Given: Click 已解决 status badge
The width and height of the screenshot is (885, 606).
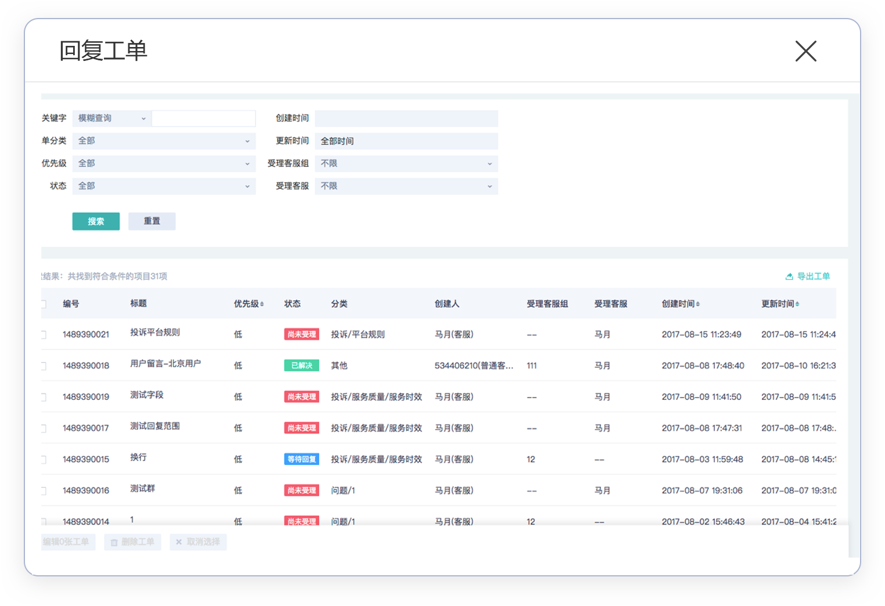Looking at the screenshot, I should (x=301, y=366).
